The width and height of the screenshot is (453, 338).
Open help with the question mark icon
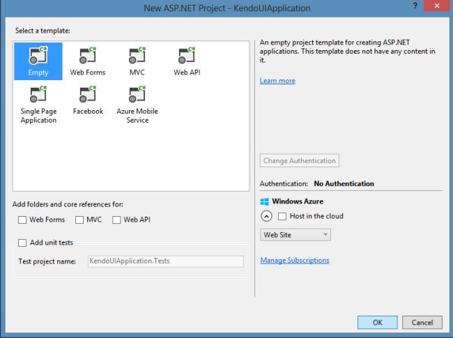tap(415, 6)
